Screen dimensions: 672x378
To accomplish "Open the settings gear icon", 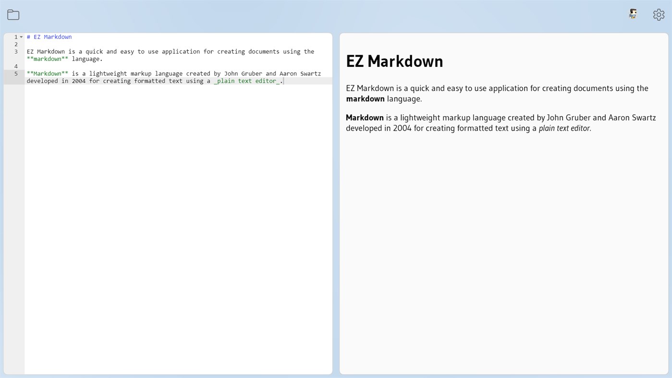I will (x=659, y=14).
